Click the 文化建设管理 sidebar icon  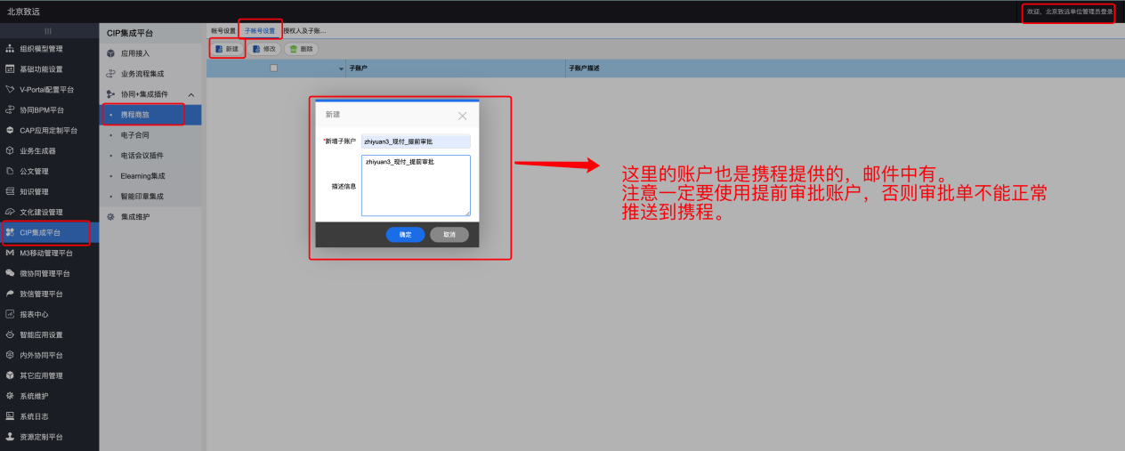point(10,213)
